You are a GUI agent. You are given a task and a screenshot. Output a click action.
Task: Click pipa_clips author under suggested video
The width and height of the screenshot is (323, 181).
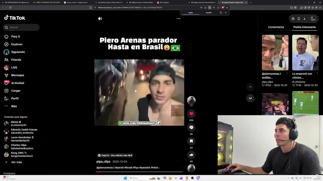267,82
